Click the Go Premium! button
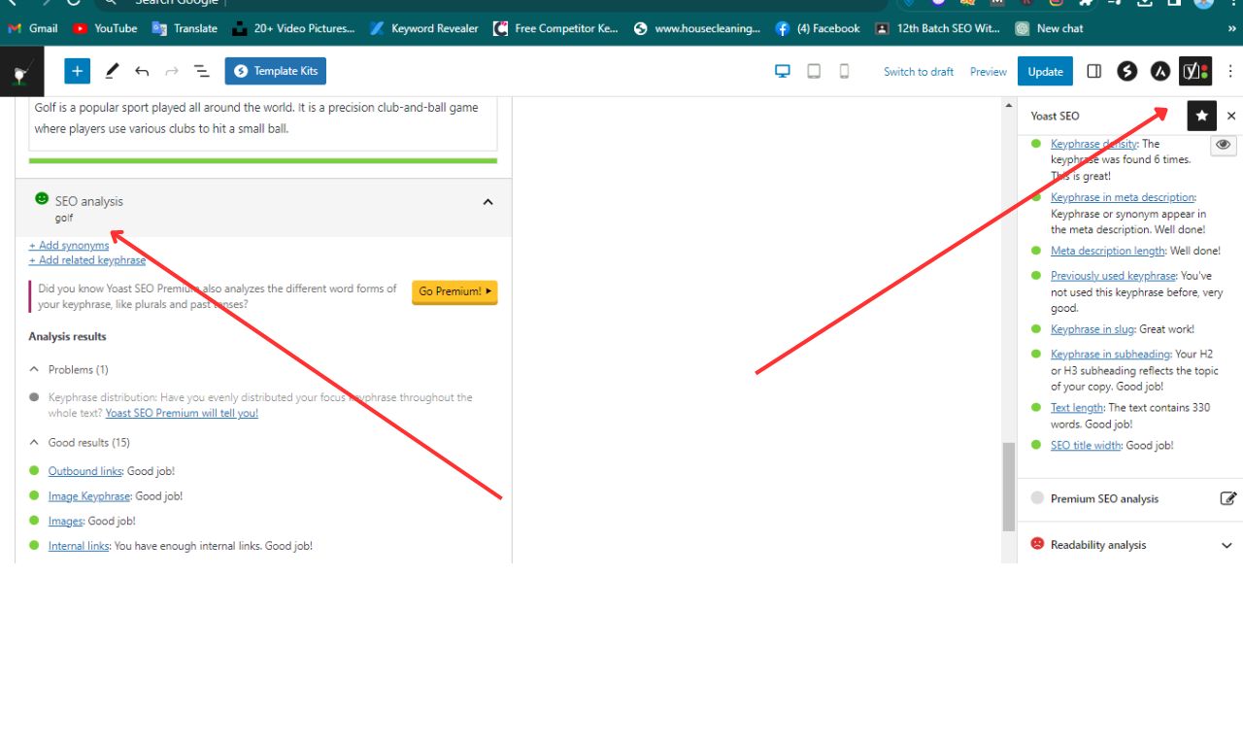 [454, 290]
